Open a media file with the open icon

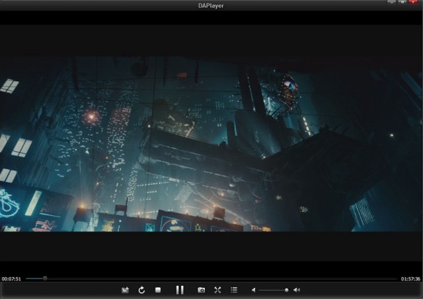click(125, 290)
